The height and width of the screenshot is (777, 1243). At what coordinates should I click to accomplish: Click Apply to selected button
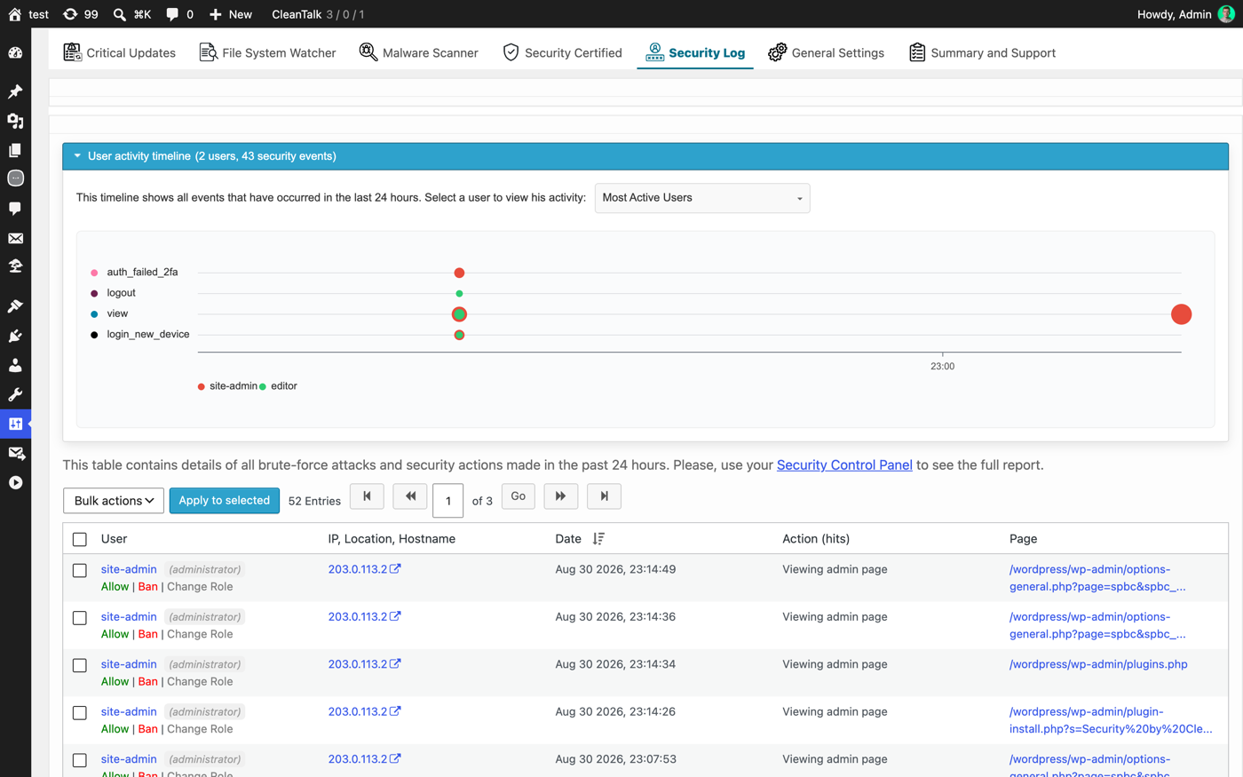point(225,501)
